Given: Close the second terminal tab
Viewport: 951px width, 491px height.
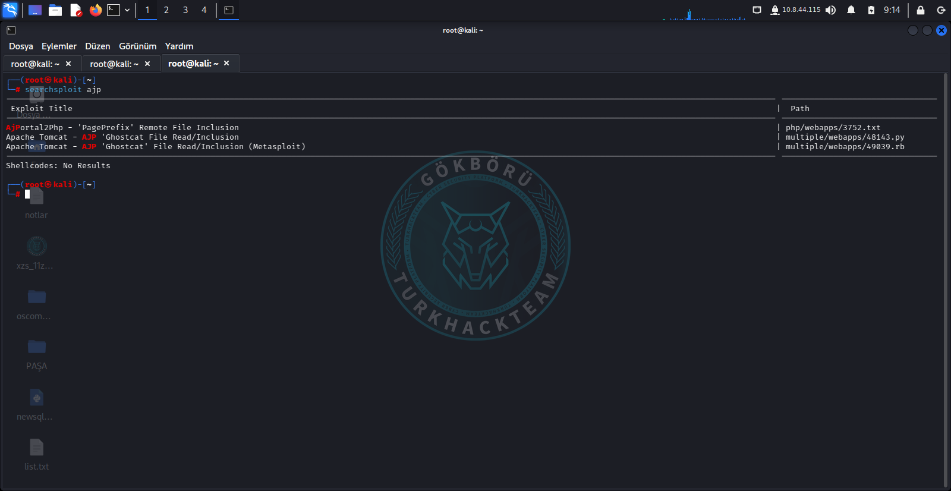Looking at the screenshot, I should click(147, 64).
